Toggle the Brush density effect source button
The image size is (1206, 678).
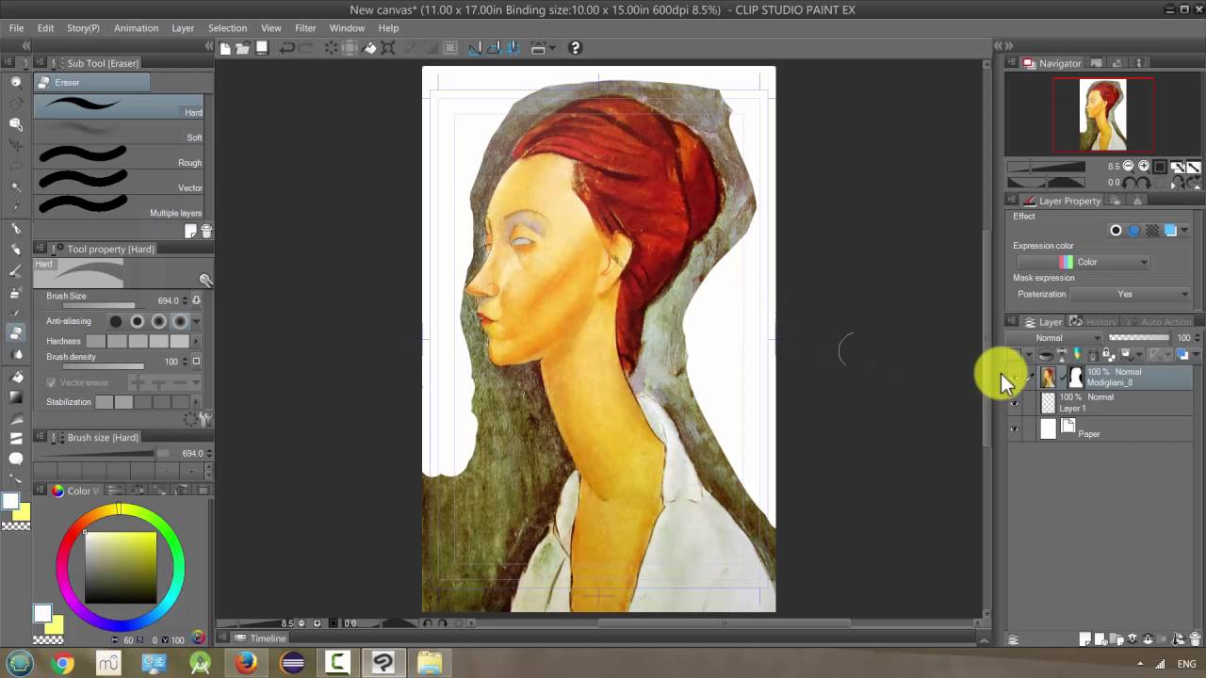pos(196,362)
